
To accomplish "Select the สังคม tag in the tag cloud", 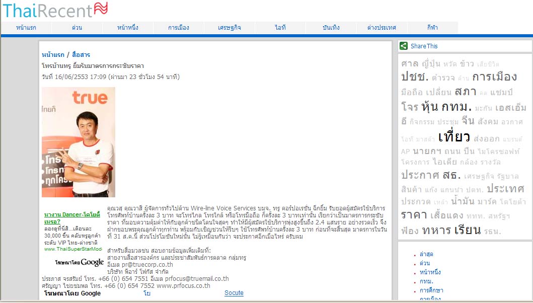I will [488, 121].
